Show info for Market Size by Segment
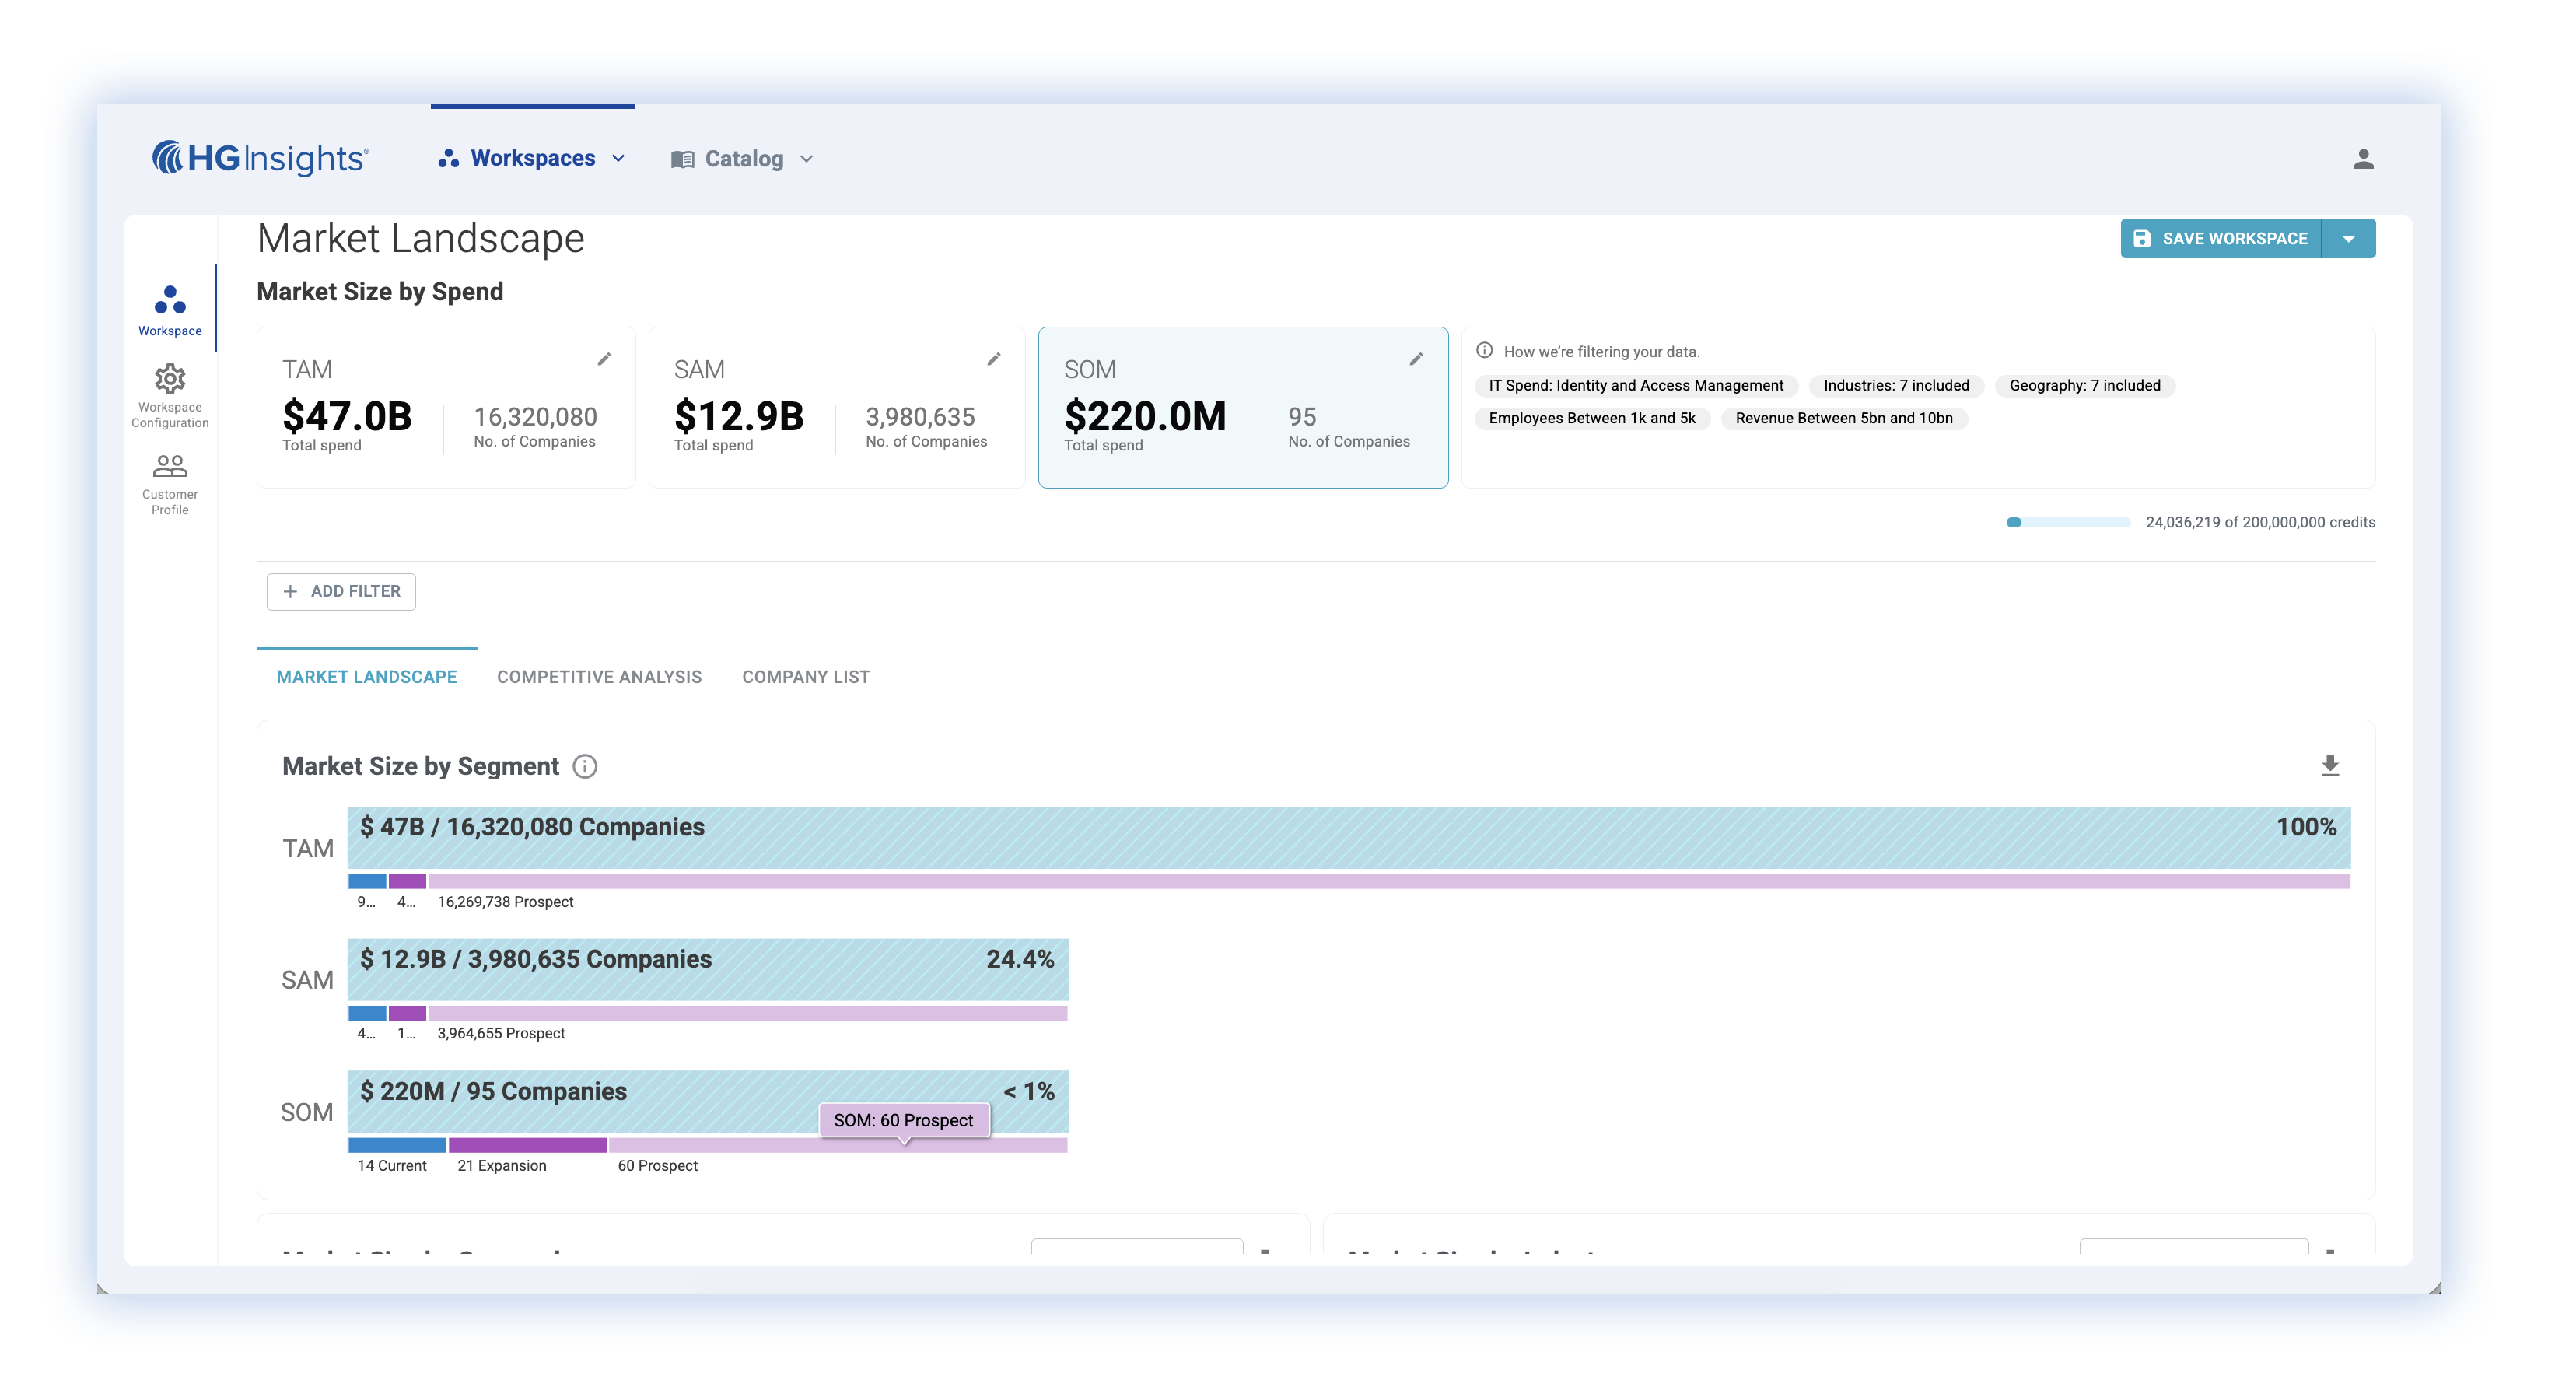Screen dimensions: 2576x1387 [585, 767]
